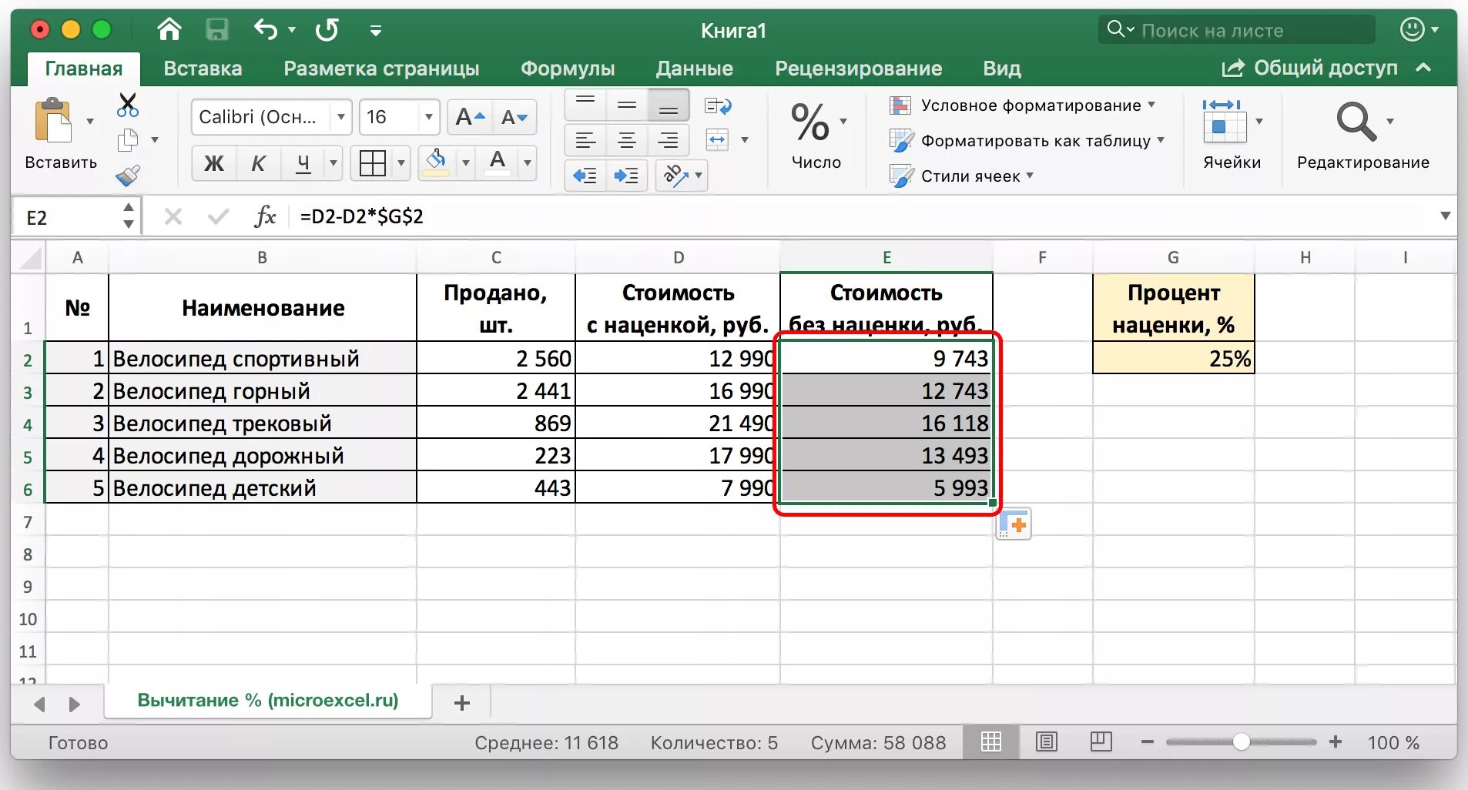Apply font color with letter A icon
This screenshot has width=1468, height=790.
click(x=498, y=162)
